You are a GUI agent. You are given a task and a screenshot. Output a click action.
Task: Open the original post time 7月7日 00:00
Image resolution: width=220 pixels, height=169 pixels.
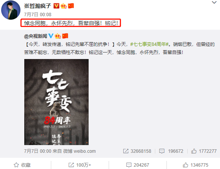click(38, 151)
